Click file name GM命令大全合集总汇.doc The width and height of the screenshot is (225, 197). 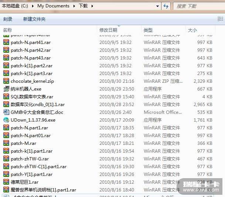click(x=37, y=112)
